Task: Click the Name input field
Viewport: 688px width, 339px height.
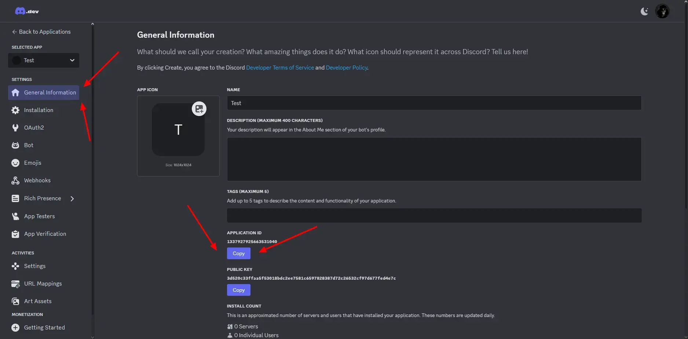Action: click(434, 103)
